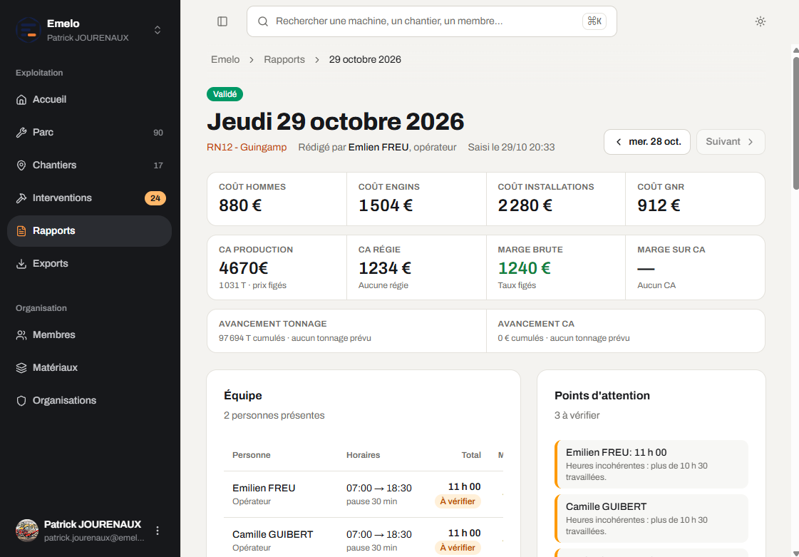The height and width of the screenshot is (557, 799).
Task: Click the Exports download icon
Action: point(21,264)
